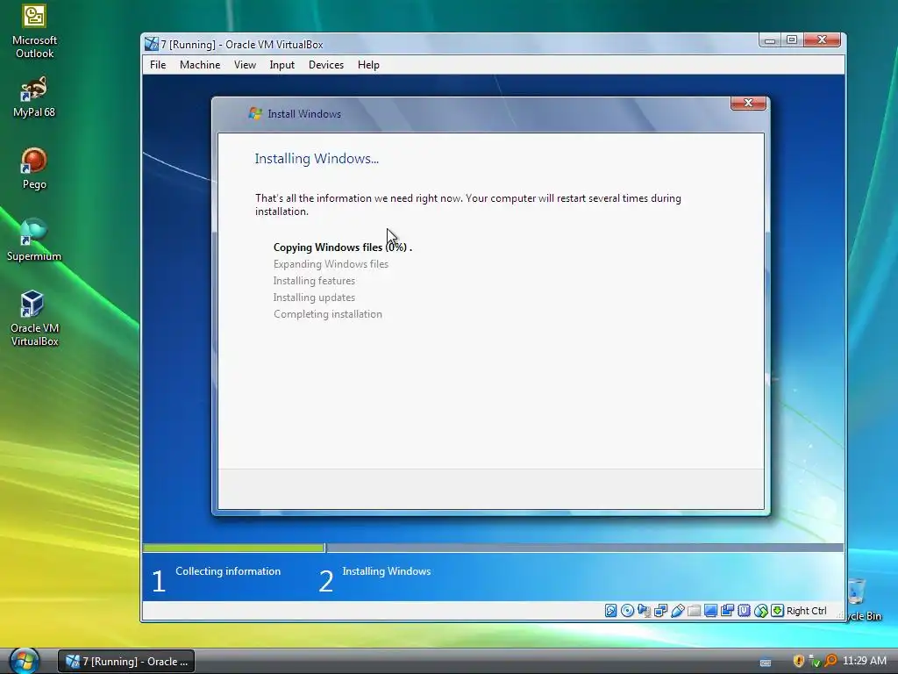Viewport: 898px width, 674px height.
Task: Click the 'Collecting information' stage label
Action: (x=228, y=570)
